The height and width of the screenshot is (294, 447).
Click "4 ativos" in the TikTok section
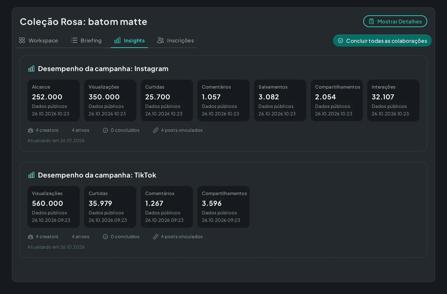point(80,237)
